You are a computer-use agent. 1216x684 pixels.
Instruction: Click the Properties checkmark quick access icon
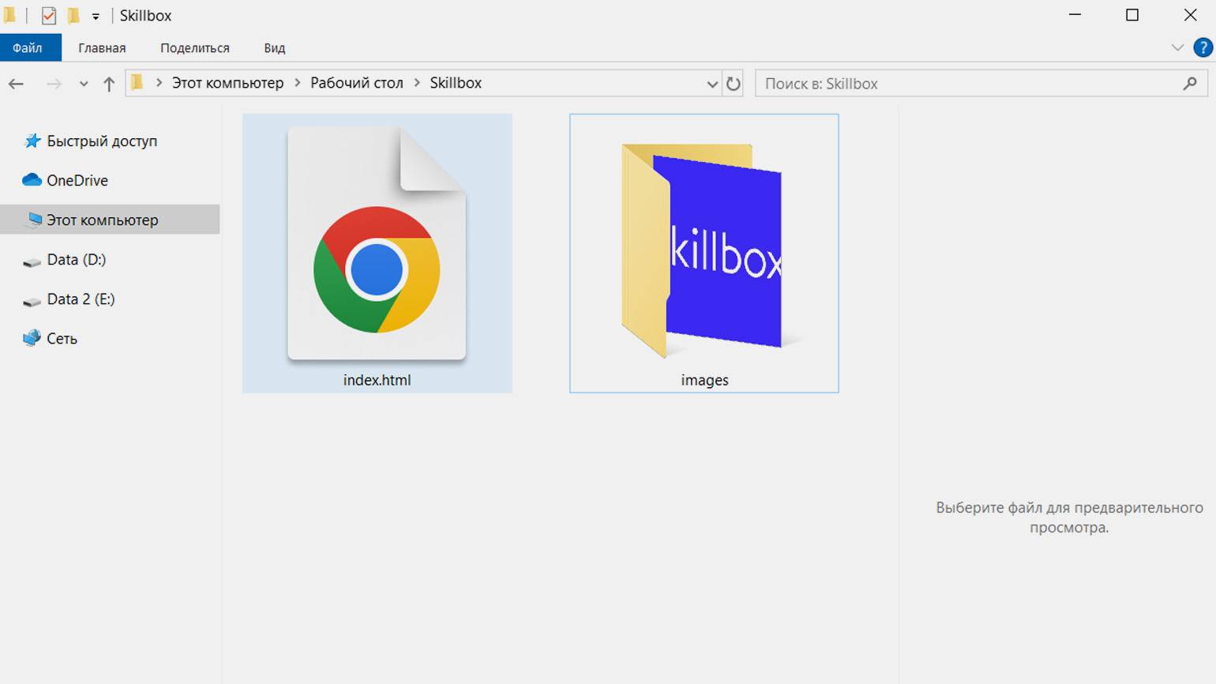click(48, 15)
